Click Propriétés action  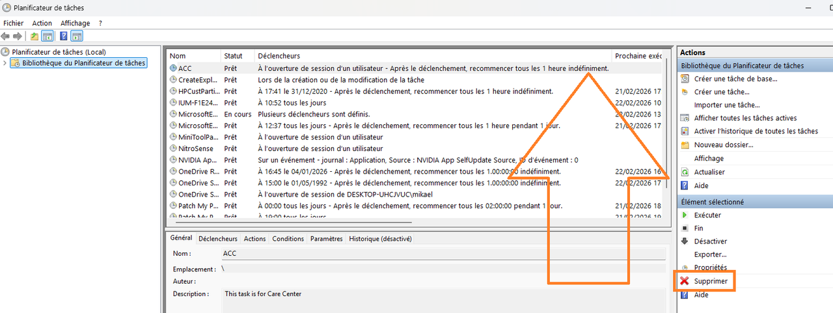tap(711, 267)
